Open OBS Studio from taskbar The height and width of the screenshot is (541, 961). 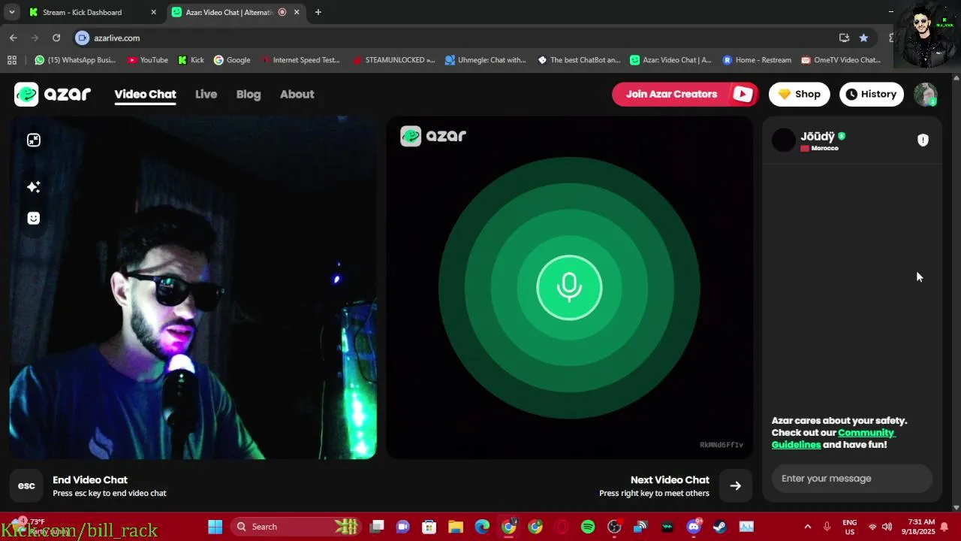[614, 527]
